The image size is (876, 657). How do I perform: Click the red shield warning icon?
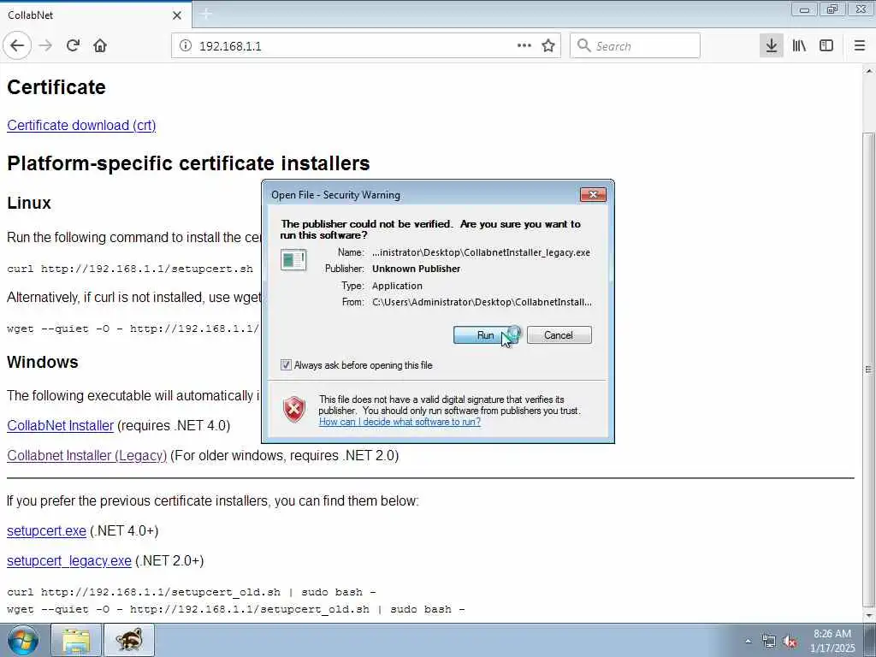coord(294,410)
